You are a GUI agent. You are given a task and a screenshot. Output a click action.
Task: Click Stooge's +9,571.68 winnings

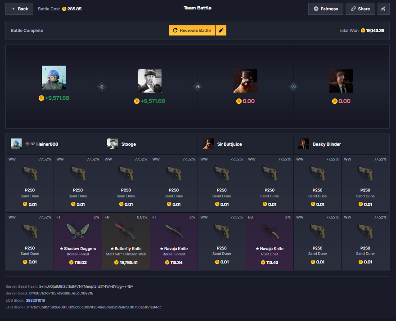pyautogui.click(x=153, y=101)
